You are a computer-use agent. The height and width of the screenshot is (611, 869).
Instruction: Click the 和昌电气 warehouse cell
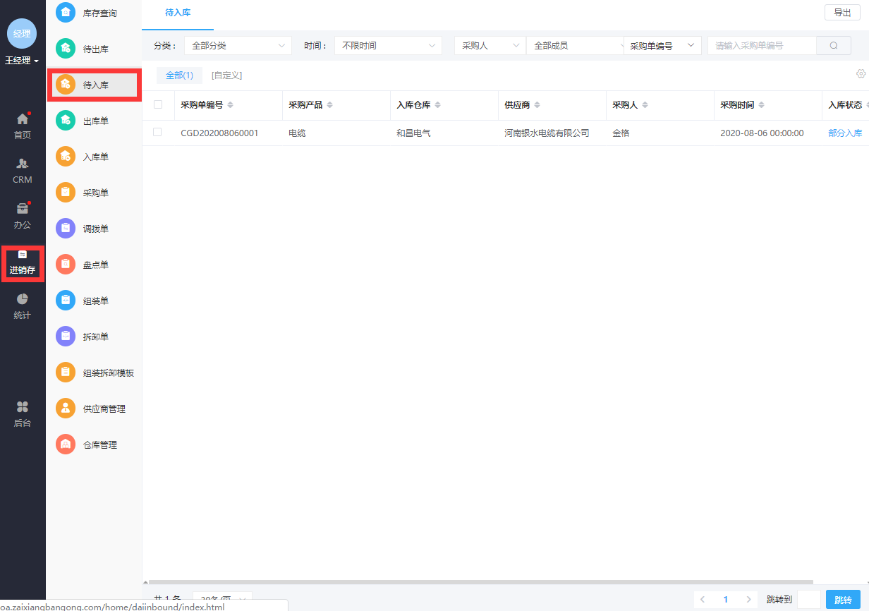(413, 133)
